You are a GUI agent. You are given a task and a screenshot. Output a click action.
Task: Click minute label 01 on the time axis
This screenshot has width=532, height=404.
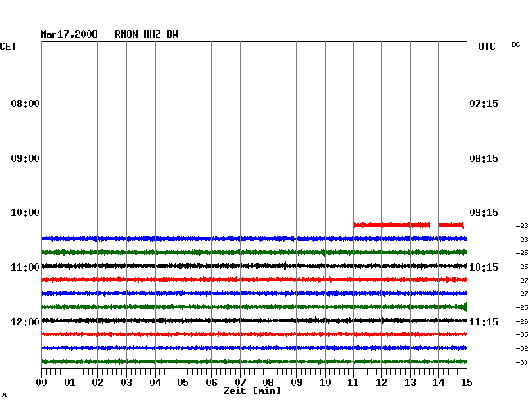click(x=70, y=383)
